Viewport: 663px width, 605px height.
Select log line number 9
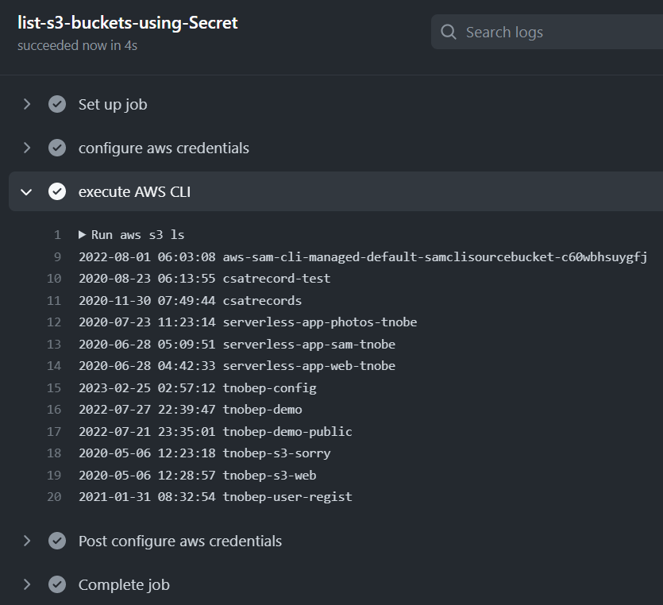[x=57, y=256]
